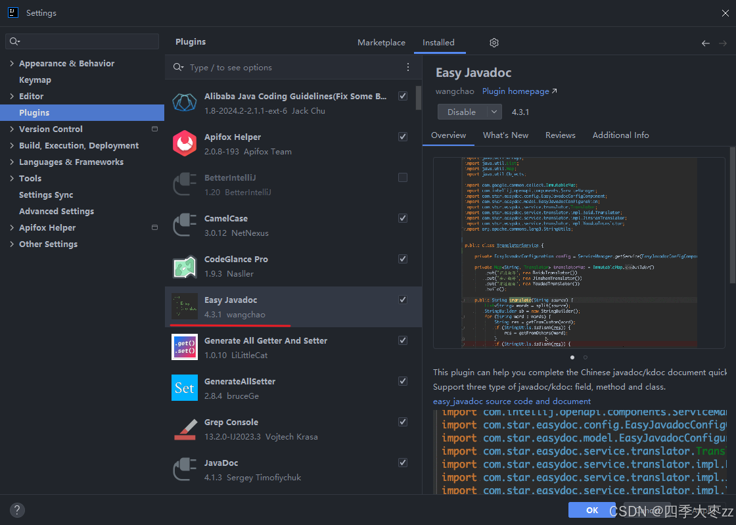Open easy_javadoc source code and document link
Image resolution: width=736 pixels, height=525 pixels.
[512, 401]
